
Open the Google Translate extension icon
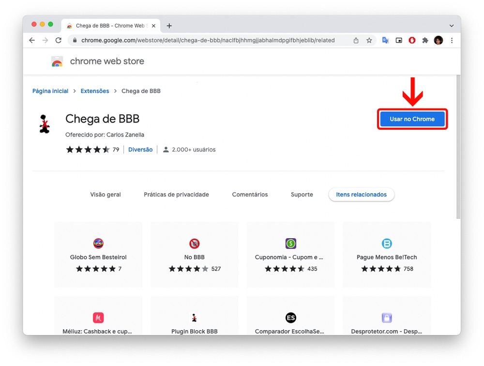coord(386,41)
